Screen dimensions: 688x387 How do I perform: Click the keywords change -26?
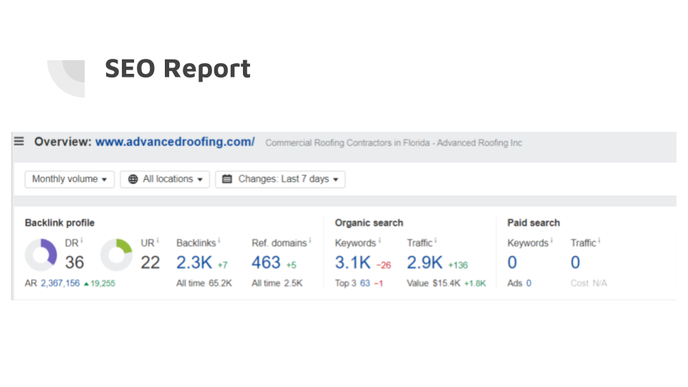coord(383,265)
